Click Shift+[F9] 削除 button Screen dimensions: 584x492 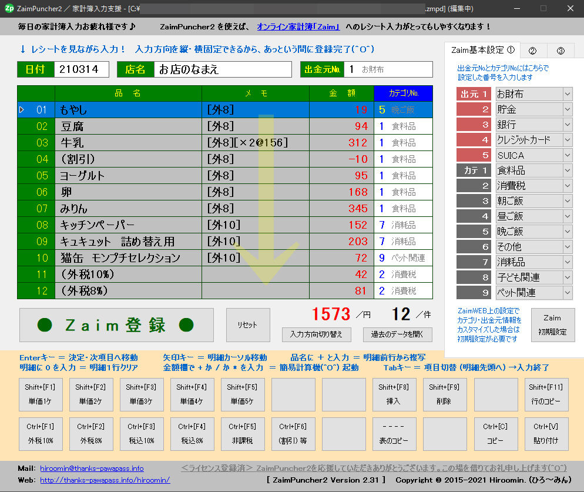tap(445, 394)
